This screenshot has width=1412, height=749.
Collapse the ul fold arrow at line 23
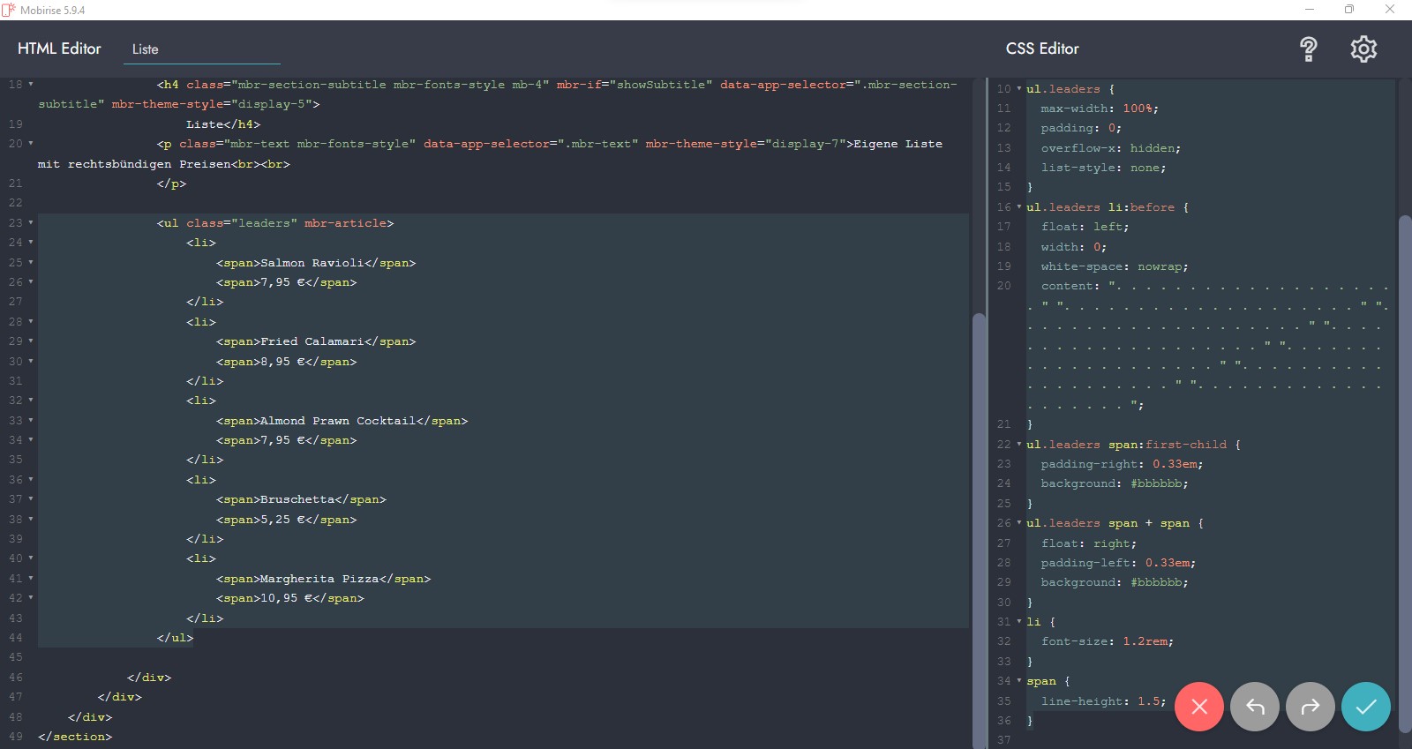click(31, 223)
